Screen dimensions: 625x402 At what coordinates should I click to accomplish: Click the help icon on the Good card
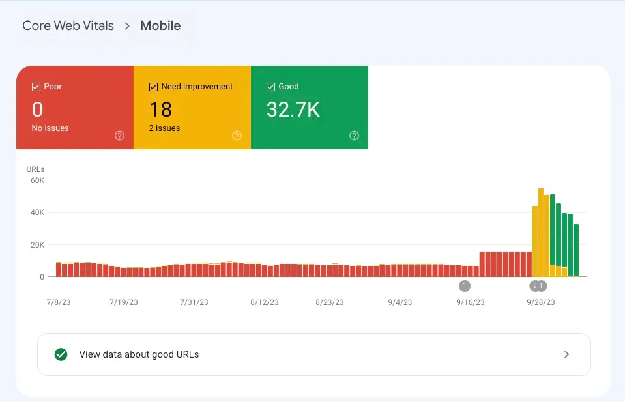(354, 136)
